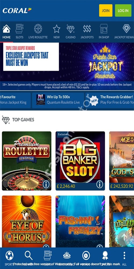Launch the Fishin' Frenzy game thumbnail
Image resolution: width=134 pixels, height=269 pixels.
[80, 221]
